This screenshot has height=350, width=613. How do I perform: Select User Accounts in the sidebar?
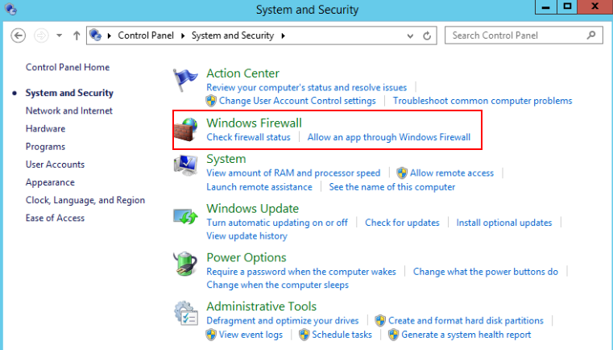pyautogui.click(x=55, y=165)
